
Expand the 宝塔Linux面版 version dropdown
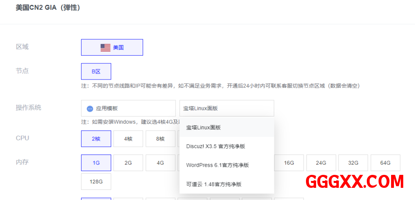pos(227,109)
